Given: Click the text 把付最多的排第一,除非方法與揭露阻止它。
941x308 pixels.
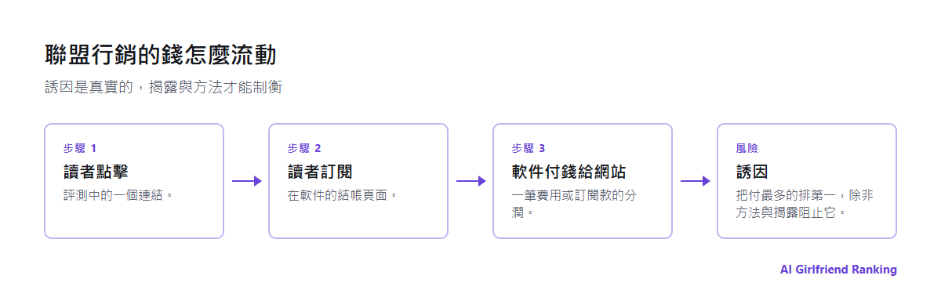Looking at the screenshot, I should point(805,203).
